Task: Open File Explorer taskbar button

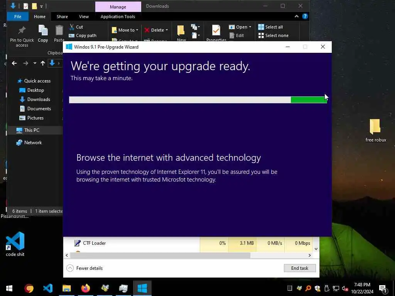Action: pyautogui.click(x=67, y=288)
